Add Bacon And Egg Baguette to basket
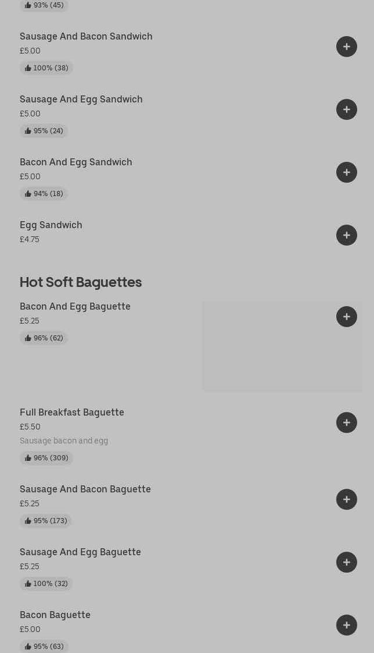This screenshot has width=374, height=653. pyautogui.click(x=347, y=317)
